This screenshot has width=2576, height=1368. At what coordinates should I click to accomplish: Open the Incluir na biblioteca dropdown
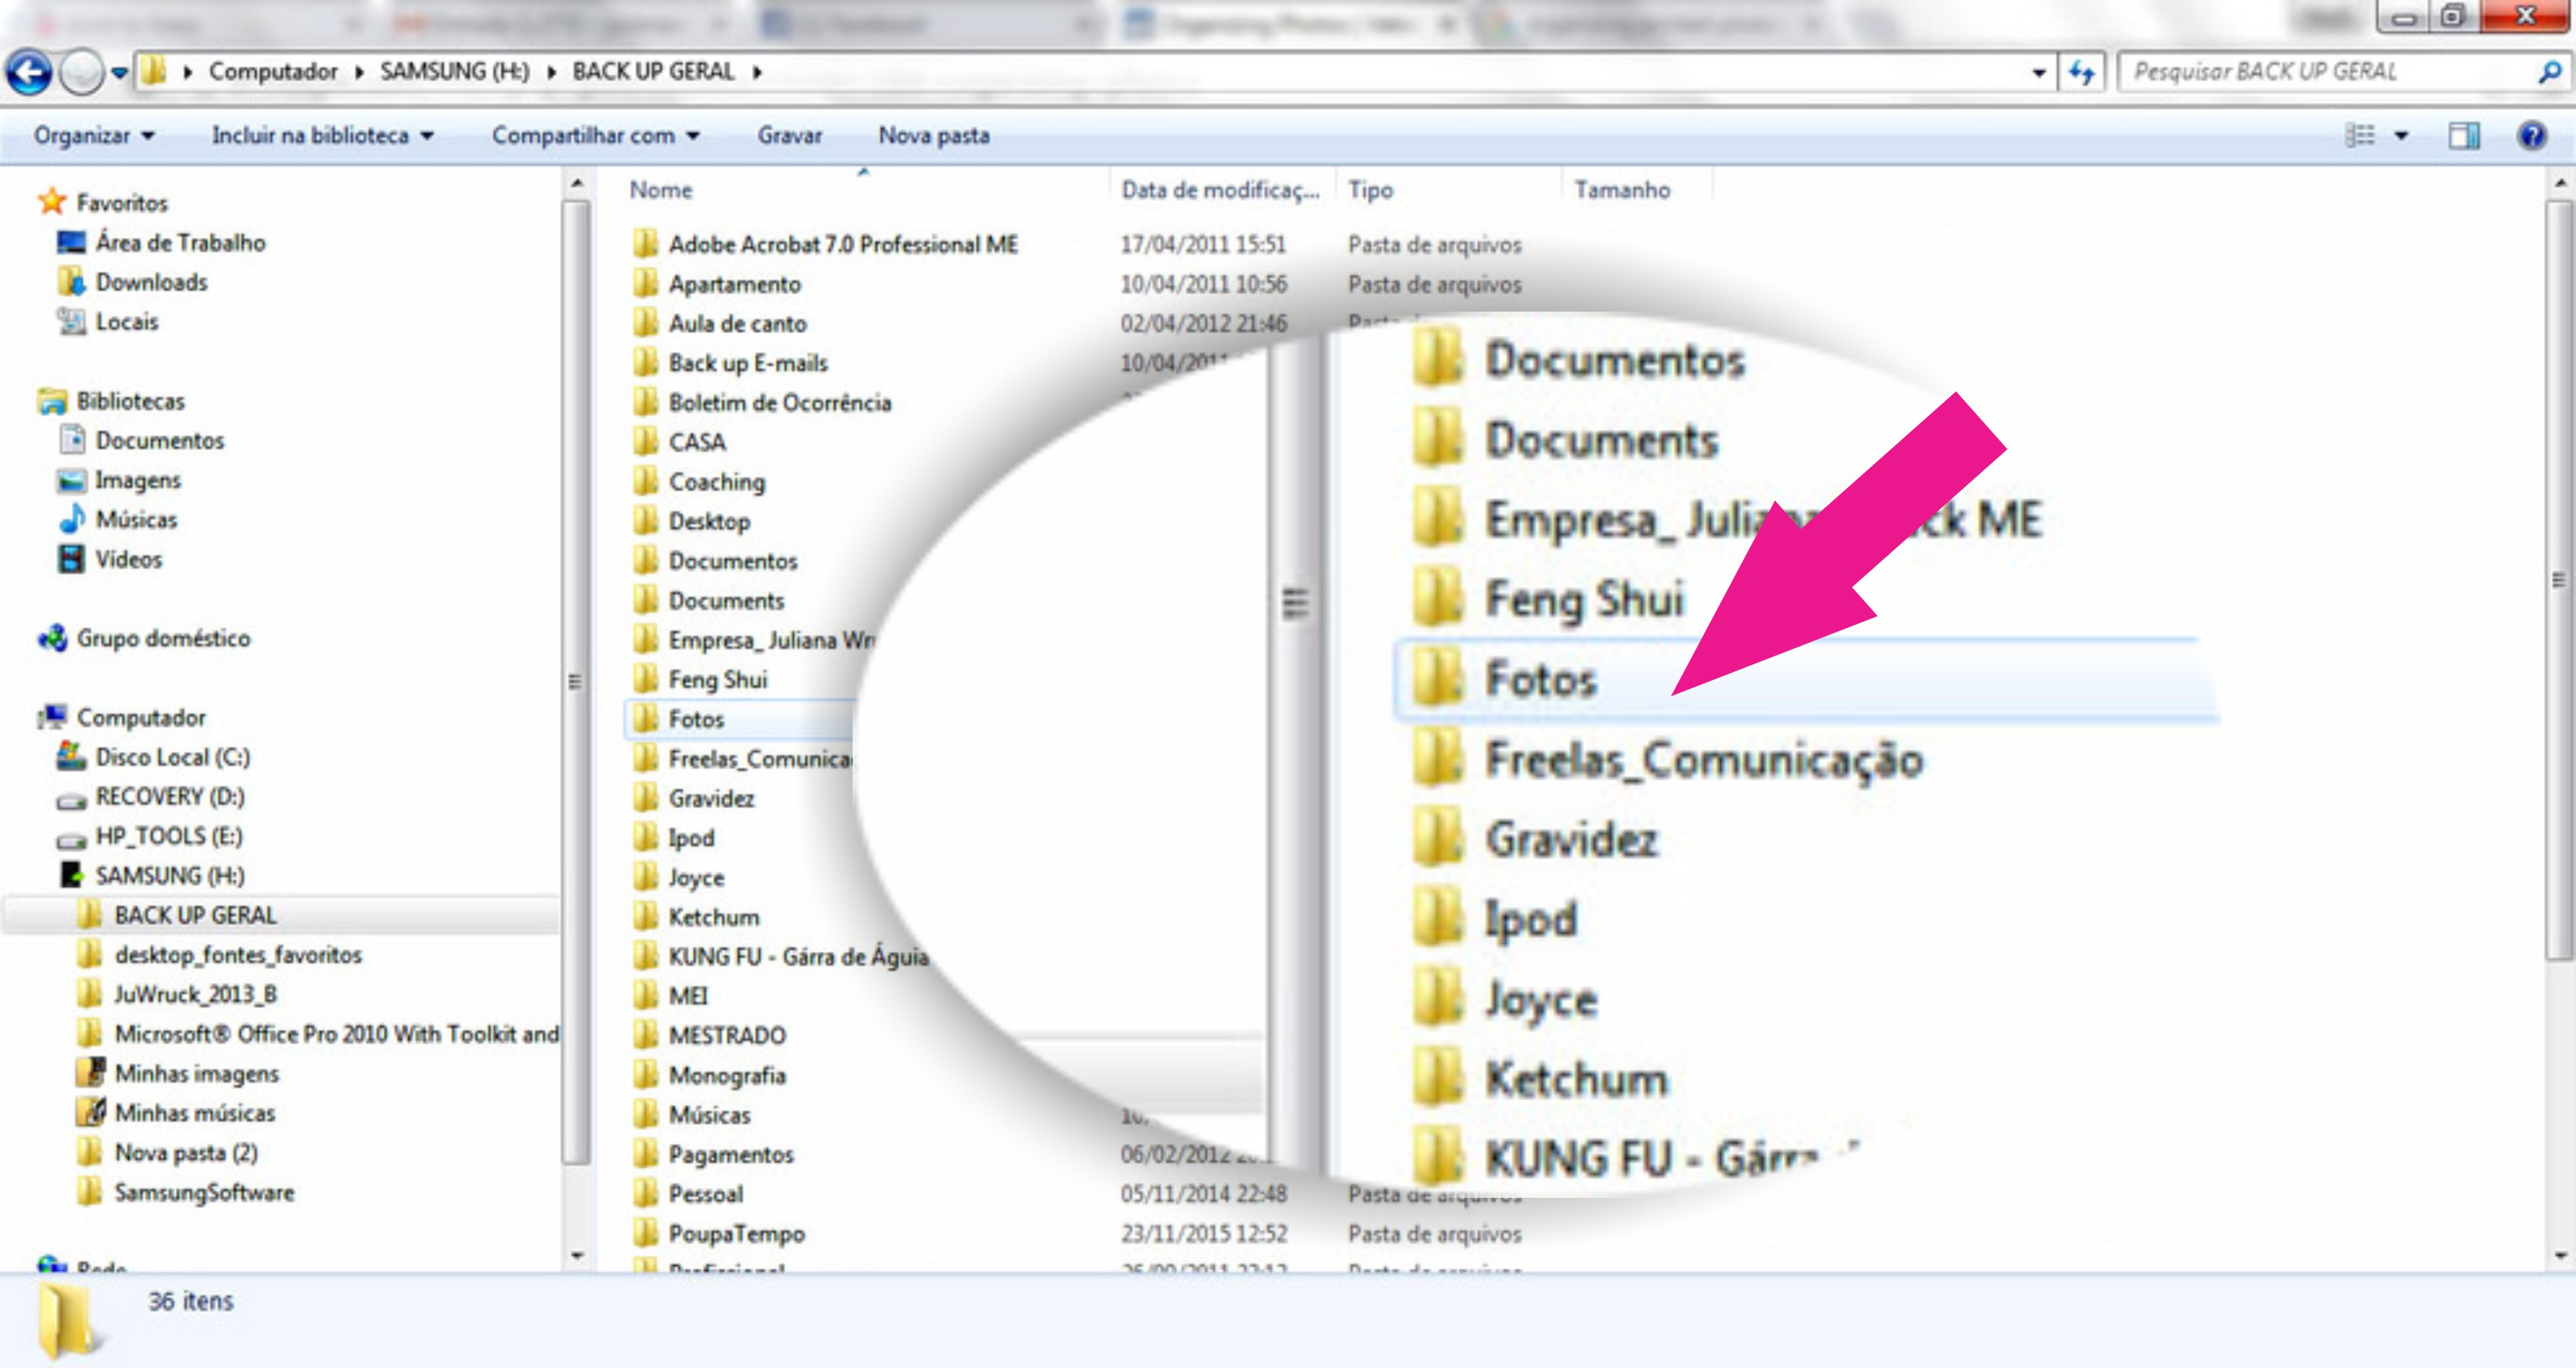pyautogui.click(x=322, y=135)
